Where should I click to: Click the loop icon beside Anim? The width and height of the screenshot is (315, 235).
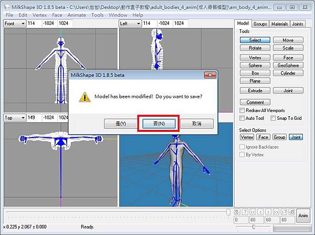(291, 212)
